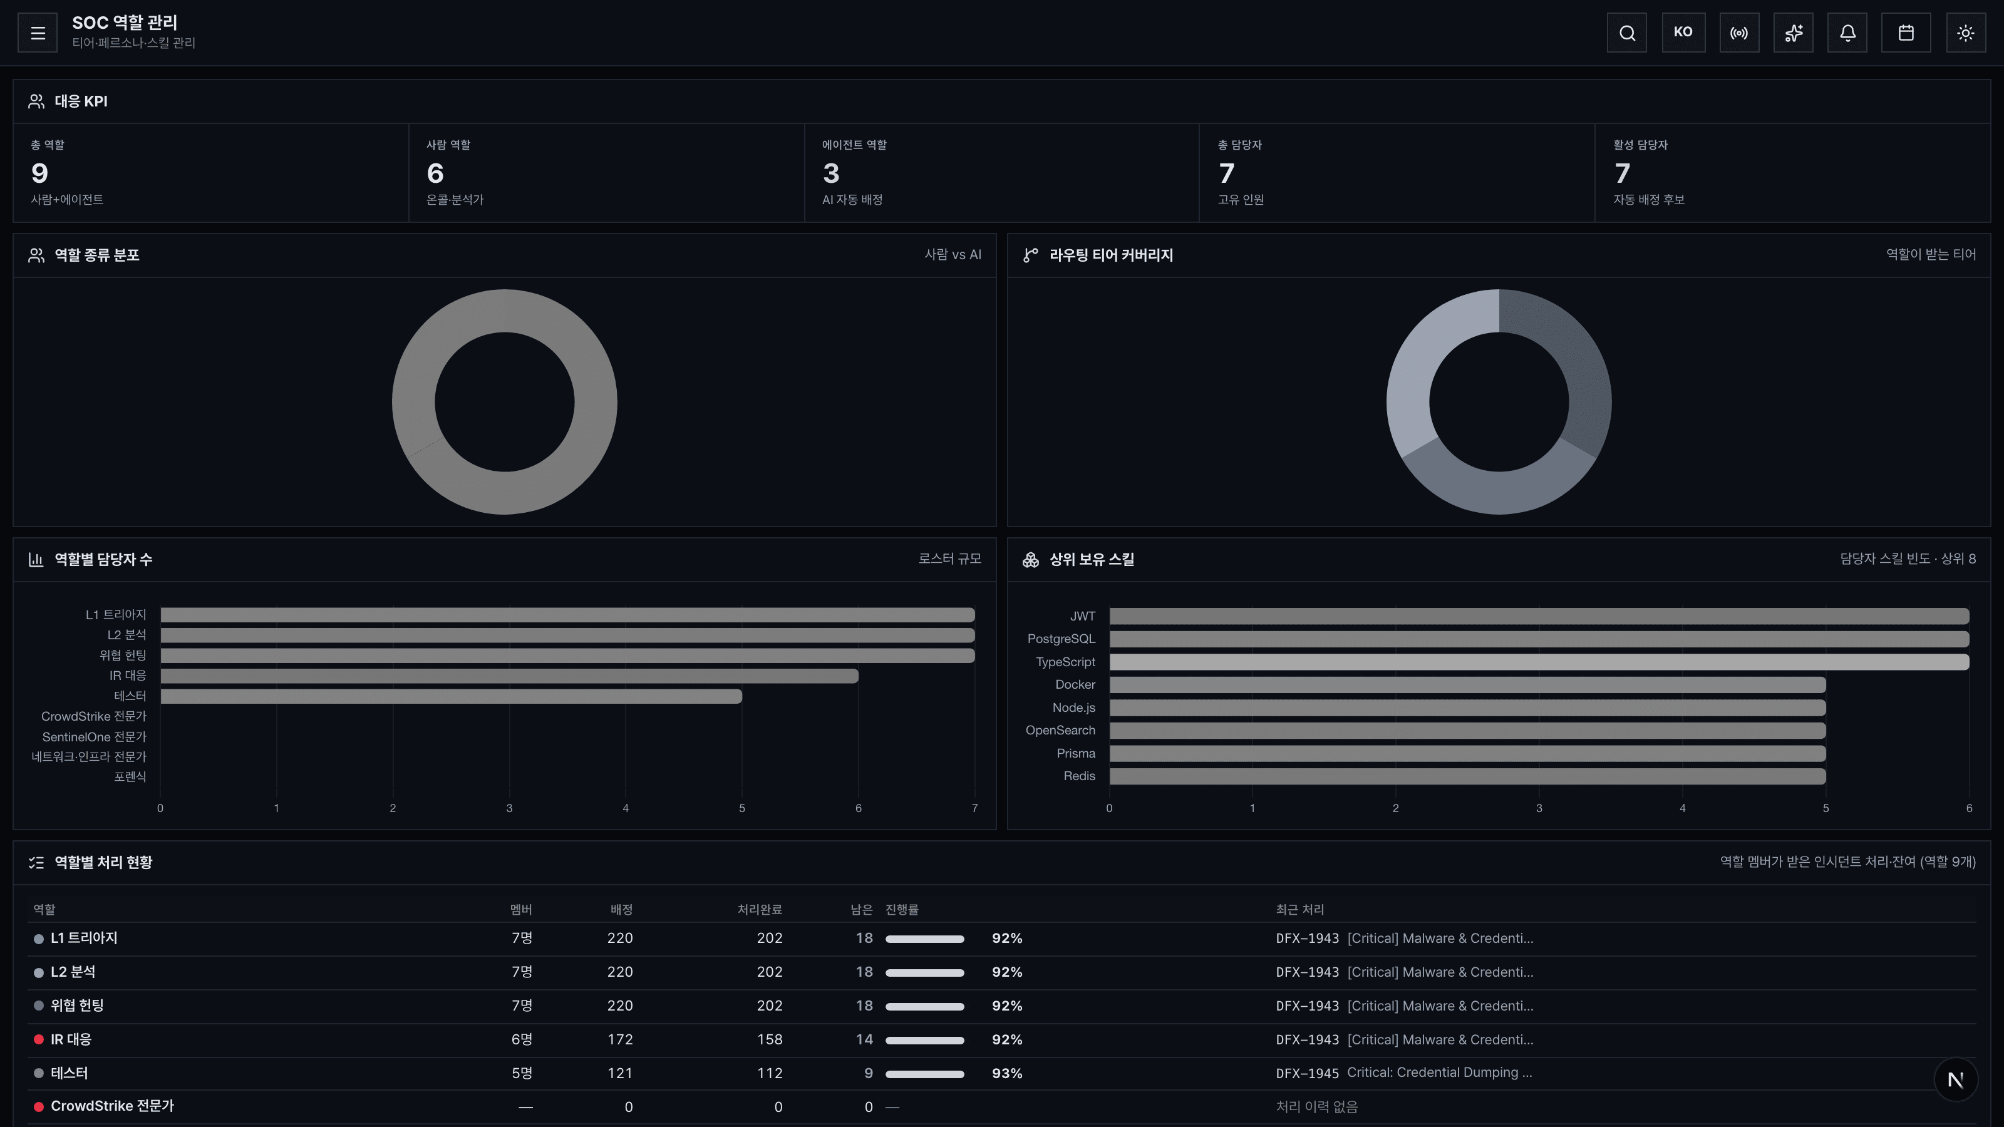Select the 총 역할 KPI card
Viewport: 2004px width, 1127px height.
coord(211,173)
